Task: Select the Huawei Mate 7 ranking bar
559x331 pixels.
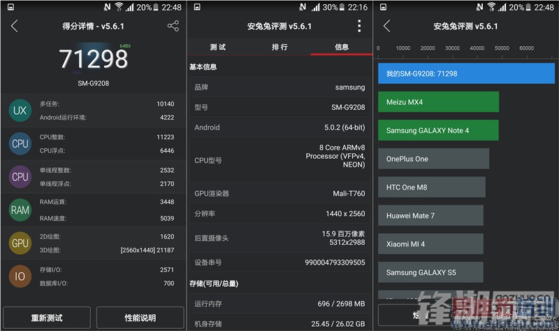Action: [430, 216]
